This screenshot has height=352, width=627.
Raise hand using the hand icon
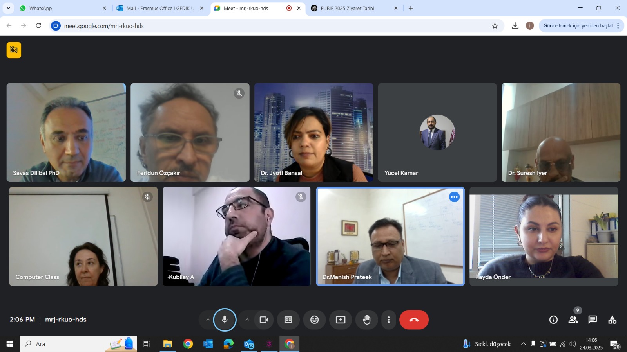point(366,320)
